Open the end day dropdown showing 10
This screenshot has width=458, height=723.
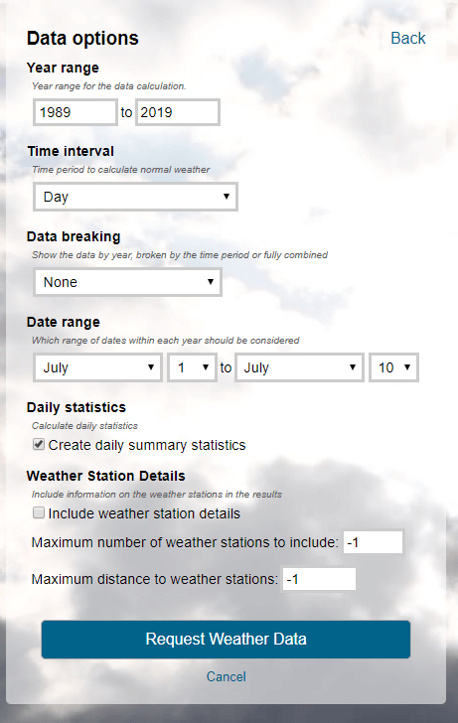393,367
